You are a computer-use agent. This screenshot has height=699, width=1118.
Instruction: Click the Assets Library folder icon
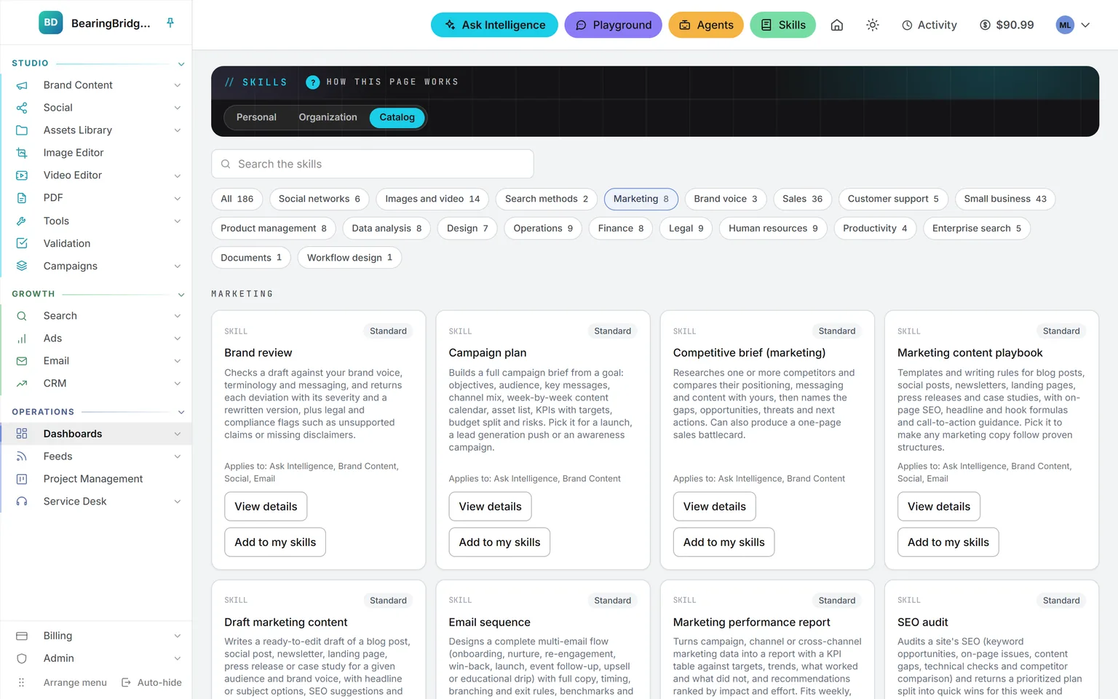pyautogui.click(x=22, y=130)
